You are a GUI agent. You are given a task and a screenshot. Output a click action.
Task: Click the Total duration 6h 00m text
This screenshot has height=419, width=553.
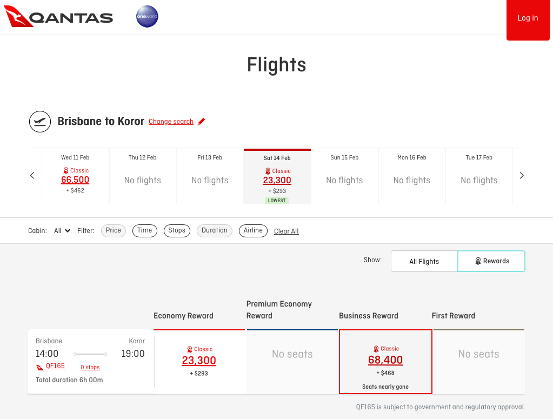[x=70, y=380]
